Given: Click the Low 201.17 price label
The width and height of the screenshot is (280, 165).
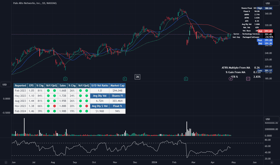Looking at the screenshot, I should [265, 70].
